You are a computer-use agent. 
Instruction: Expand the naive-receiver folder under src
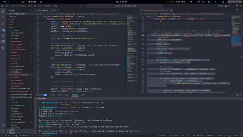[20, 50]
